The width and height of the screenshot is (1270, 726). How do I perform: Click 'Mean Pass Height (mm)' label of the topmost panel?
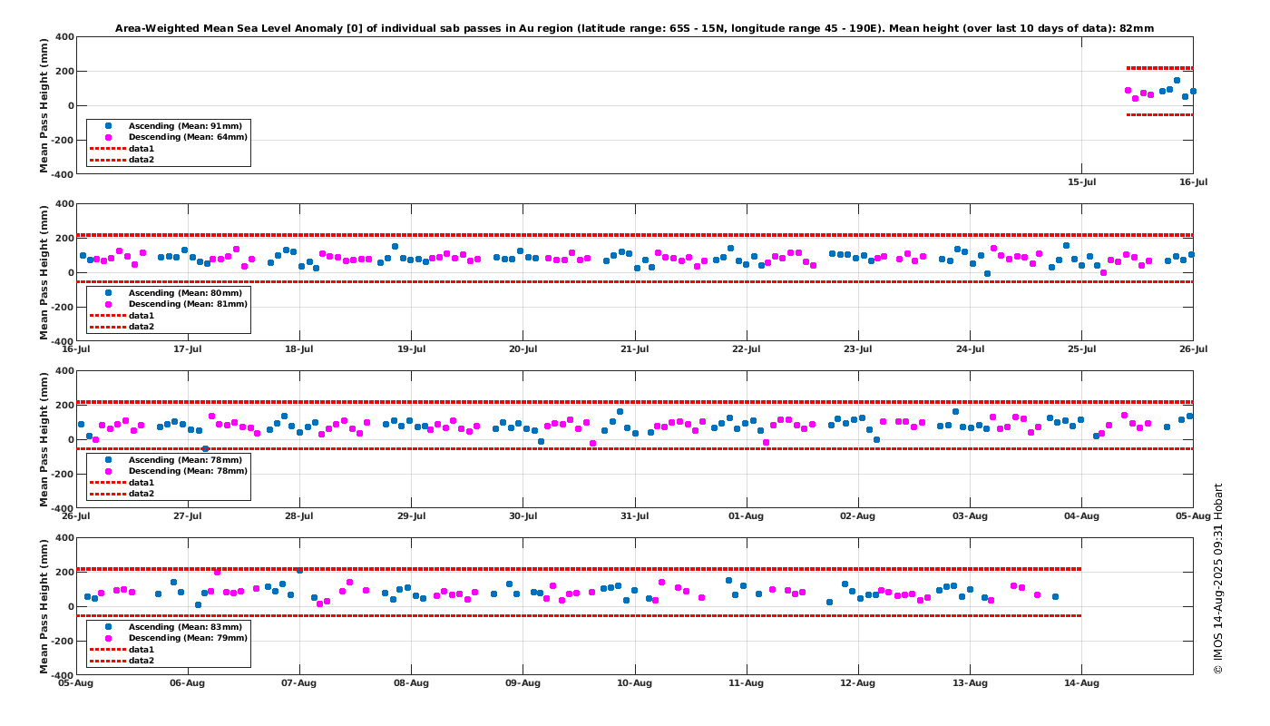tap(44, 105)
